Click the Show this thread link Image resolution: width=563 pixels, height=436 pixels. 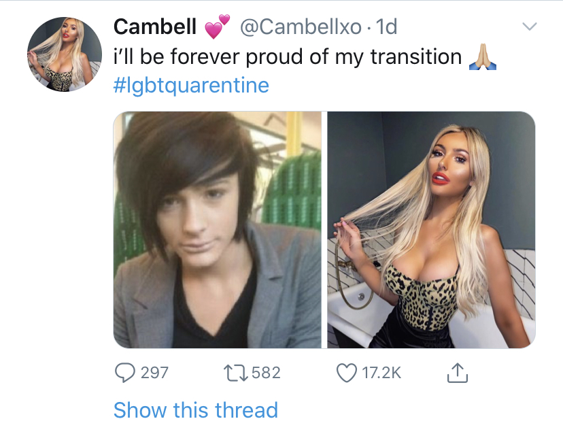click(x=196, y=409)
